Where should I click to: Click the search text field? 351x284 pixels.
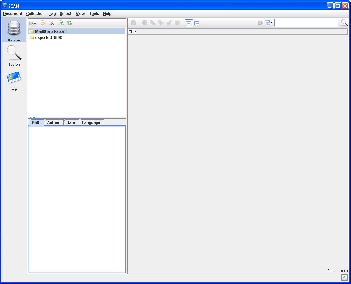pos(306,23)
